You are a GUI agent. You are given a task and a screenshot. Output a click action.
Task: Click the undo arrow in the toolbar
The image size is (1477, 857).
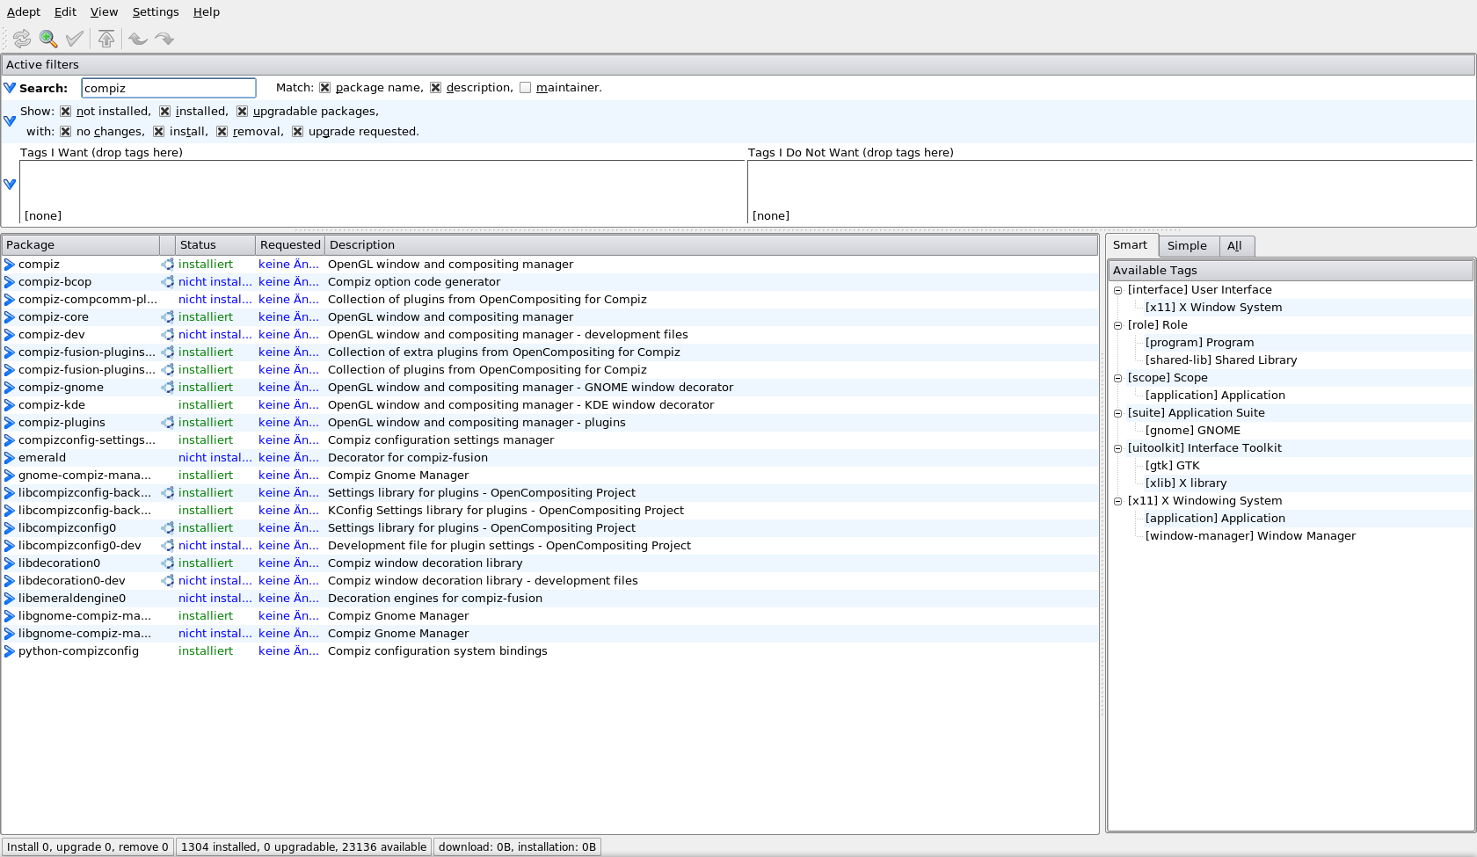[x=138, y=39]
